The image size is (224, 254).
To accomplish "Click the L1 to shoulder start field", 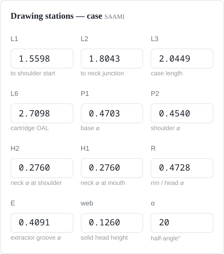I will pyautogui.click(x=42, y=59).
